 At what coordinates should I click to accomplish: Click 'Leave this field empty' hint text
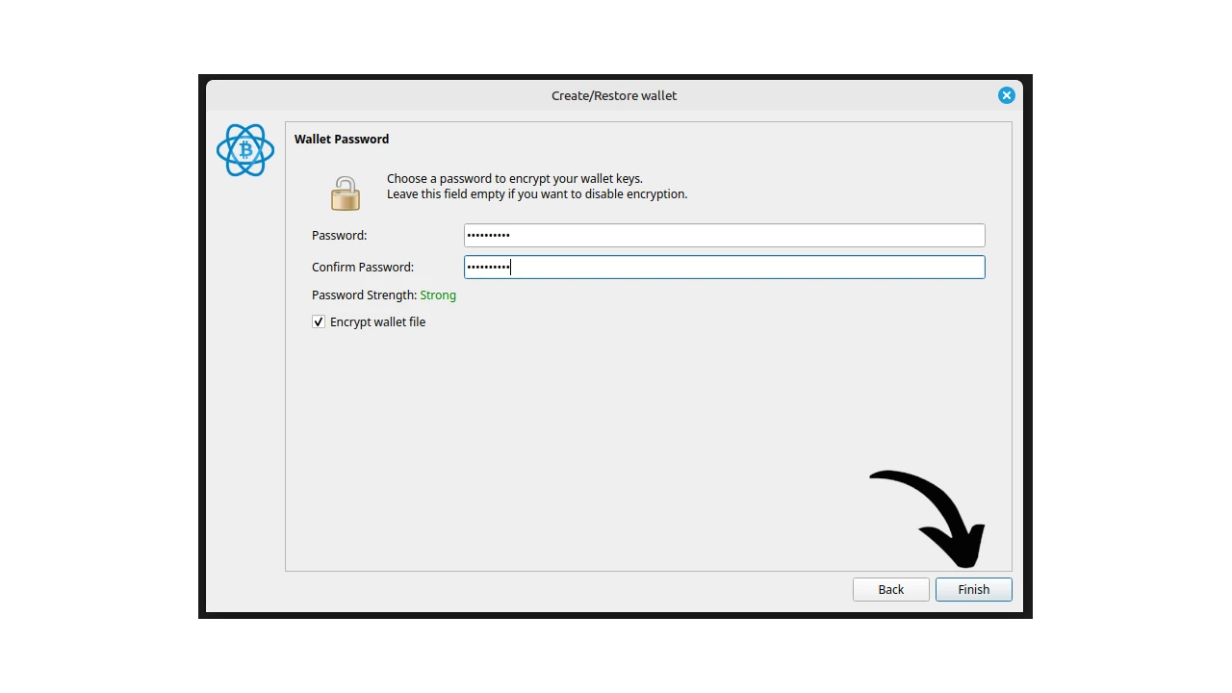click(x=536, y=194)
